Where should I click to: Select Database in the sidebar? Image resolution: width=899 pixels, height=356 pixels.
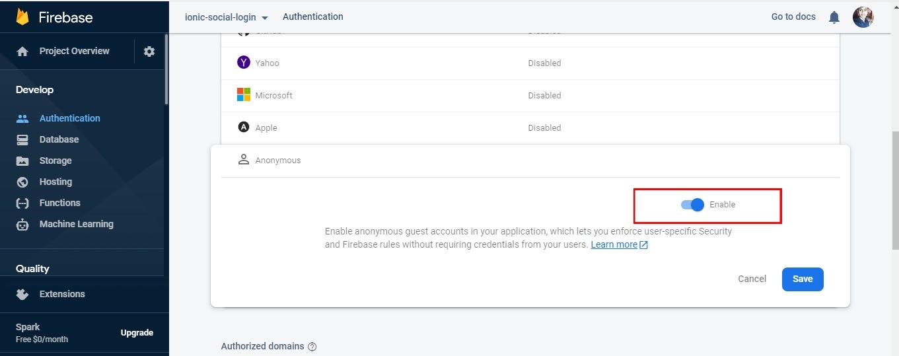tap(59, 139)
